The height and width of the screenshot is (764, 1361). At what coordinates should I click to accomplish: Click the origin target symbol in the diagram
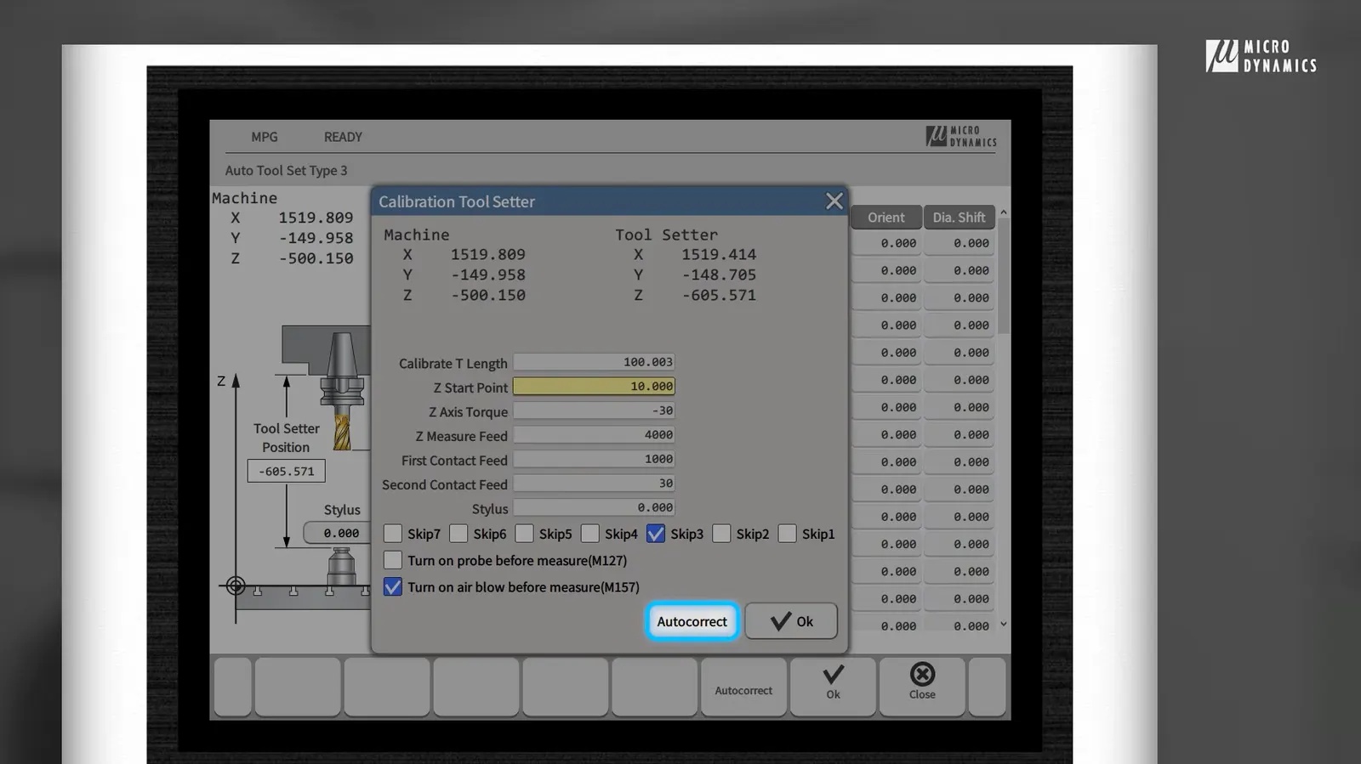pos(236,586)
